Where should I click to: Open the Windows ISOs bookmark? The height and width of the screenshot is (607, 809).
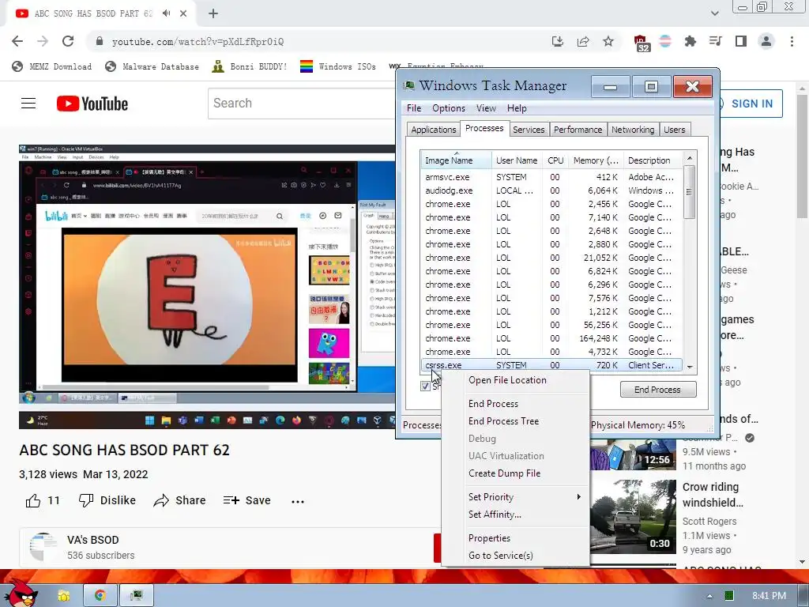[x=338, y=66]
